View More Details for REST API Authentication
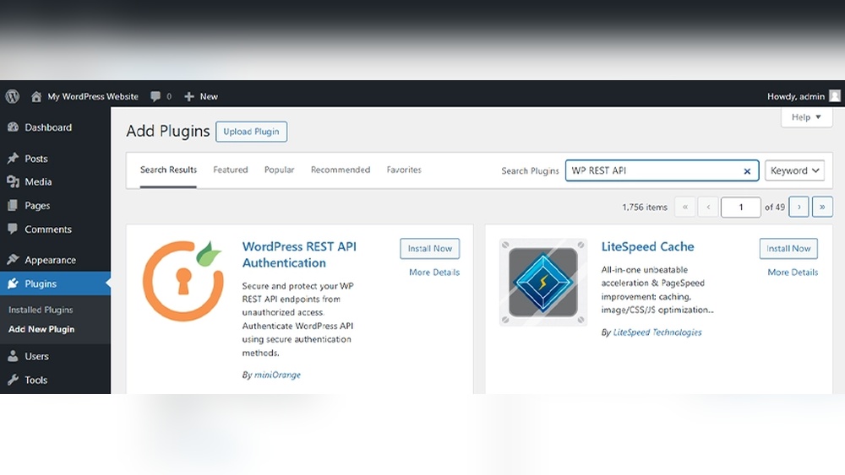This screenshot has height=475, width=845. 434,273
